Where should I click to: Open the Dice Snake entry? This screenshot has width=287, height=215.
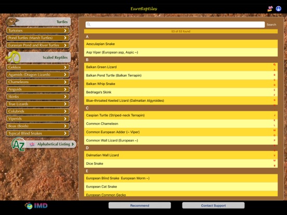point(181,164)
